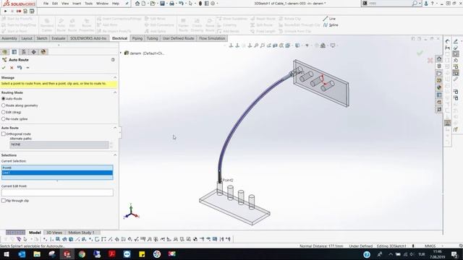Switch to the Evaluate ribbon tab
This screenshot has height=260, width=463.
tap(59, 38)
